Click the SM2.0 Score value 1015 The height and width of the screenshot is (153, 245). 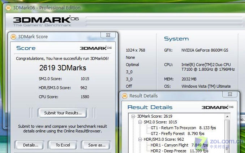[x=85, y=79]
